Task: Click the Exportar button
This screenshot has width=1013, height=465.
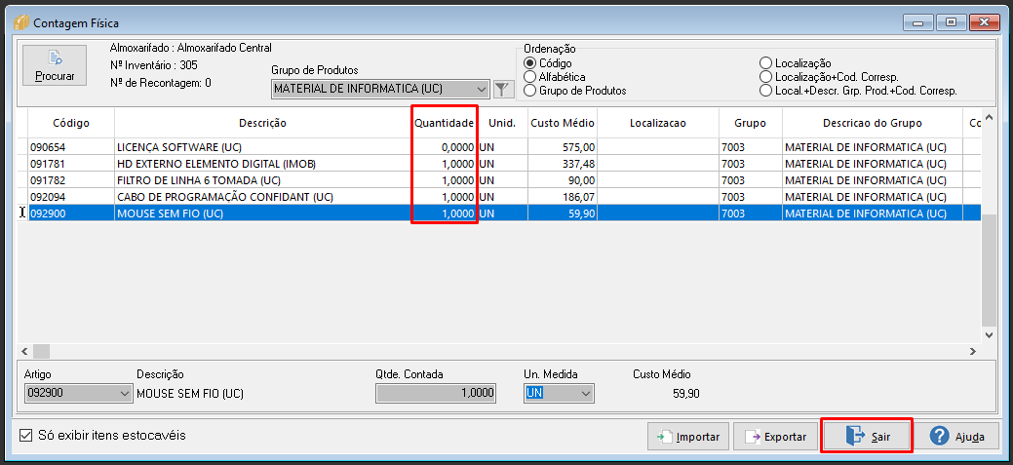Action: (775, 437)
